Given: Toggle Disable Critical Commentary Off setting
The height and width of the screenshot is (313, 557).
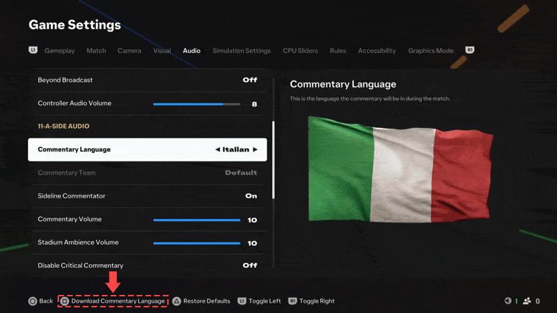Looking at the screenshot, I should click(x=249, y=265).
